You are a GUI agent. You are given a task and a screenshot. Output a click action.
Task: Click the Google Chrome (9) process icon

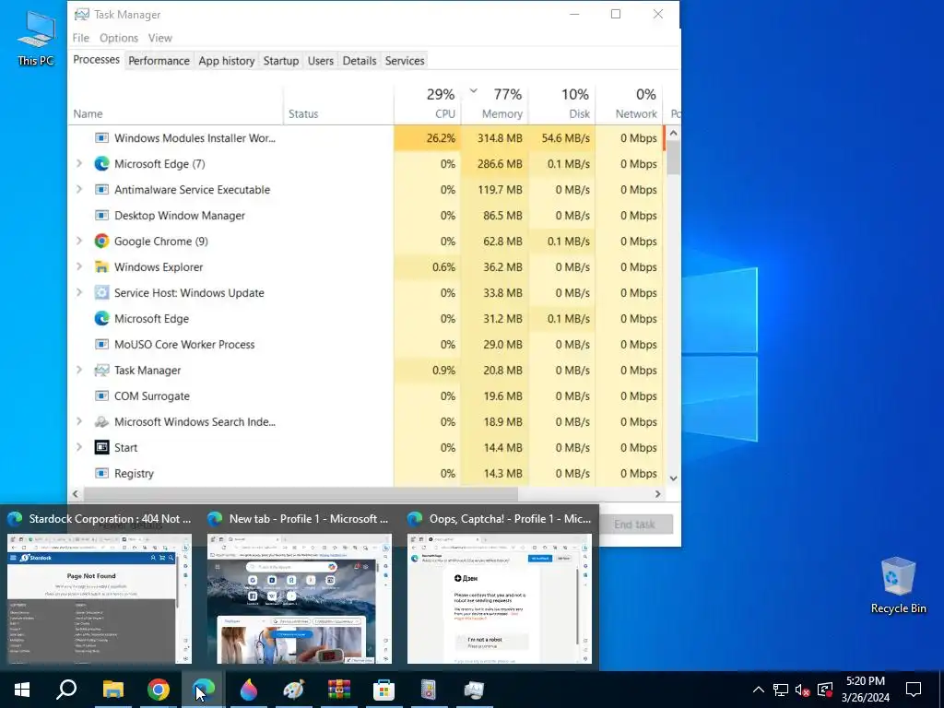[101, 242]
